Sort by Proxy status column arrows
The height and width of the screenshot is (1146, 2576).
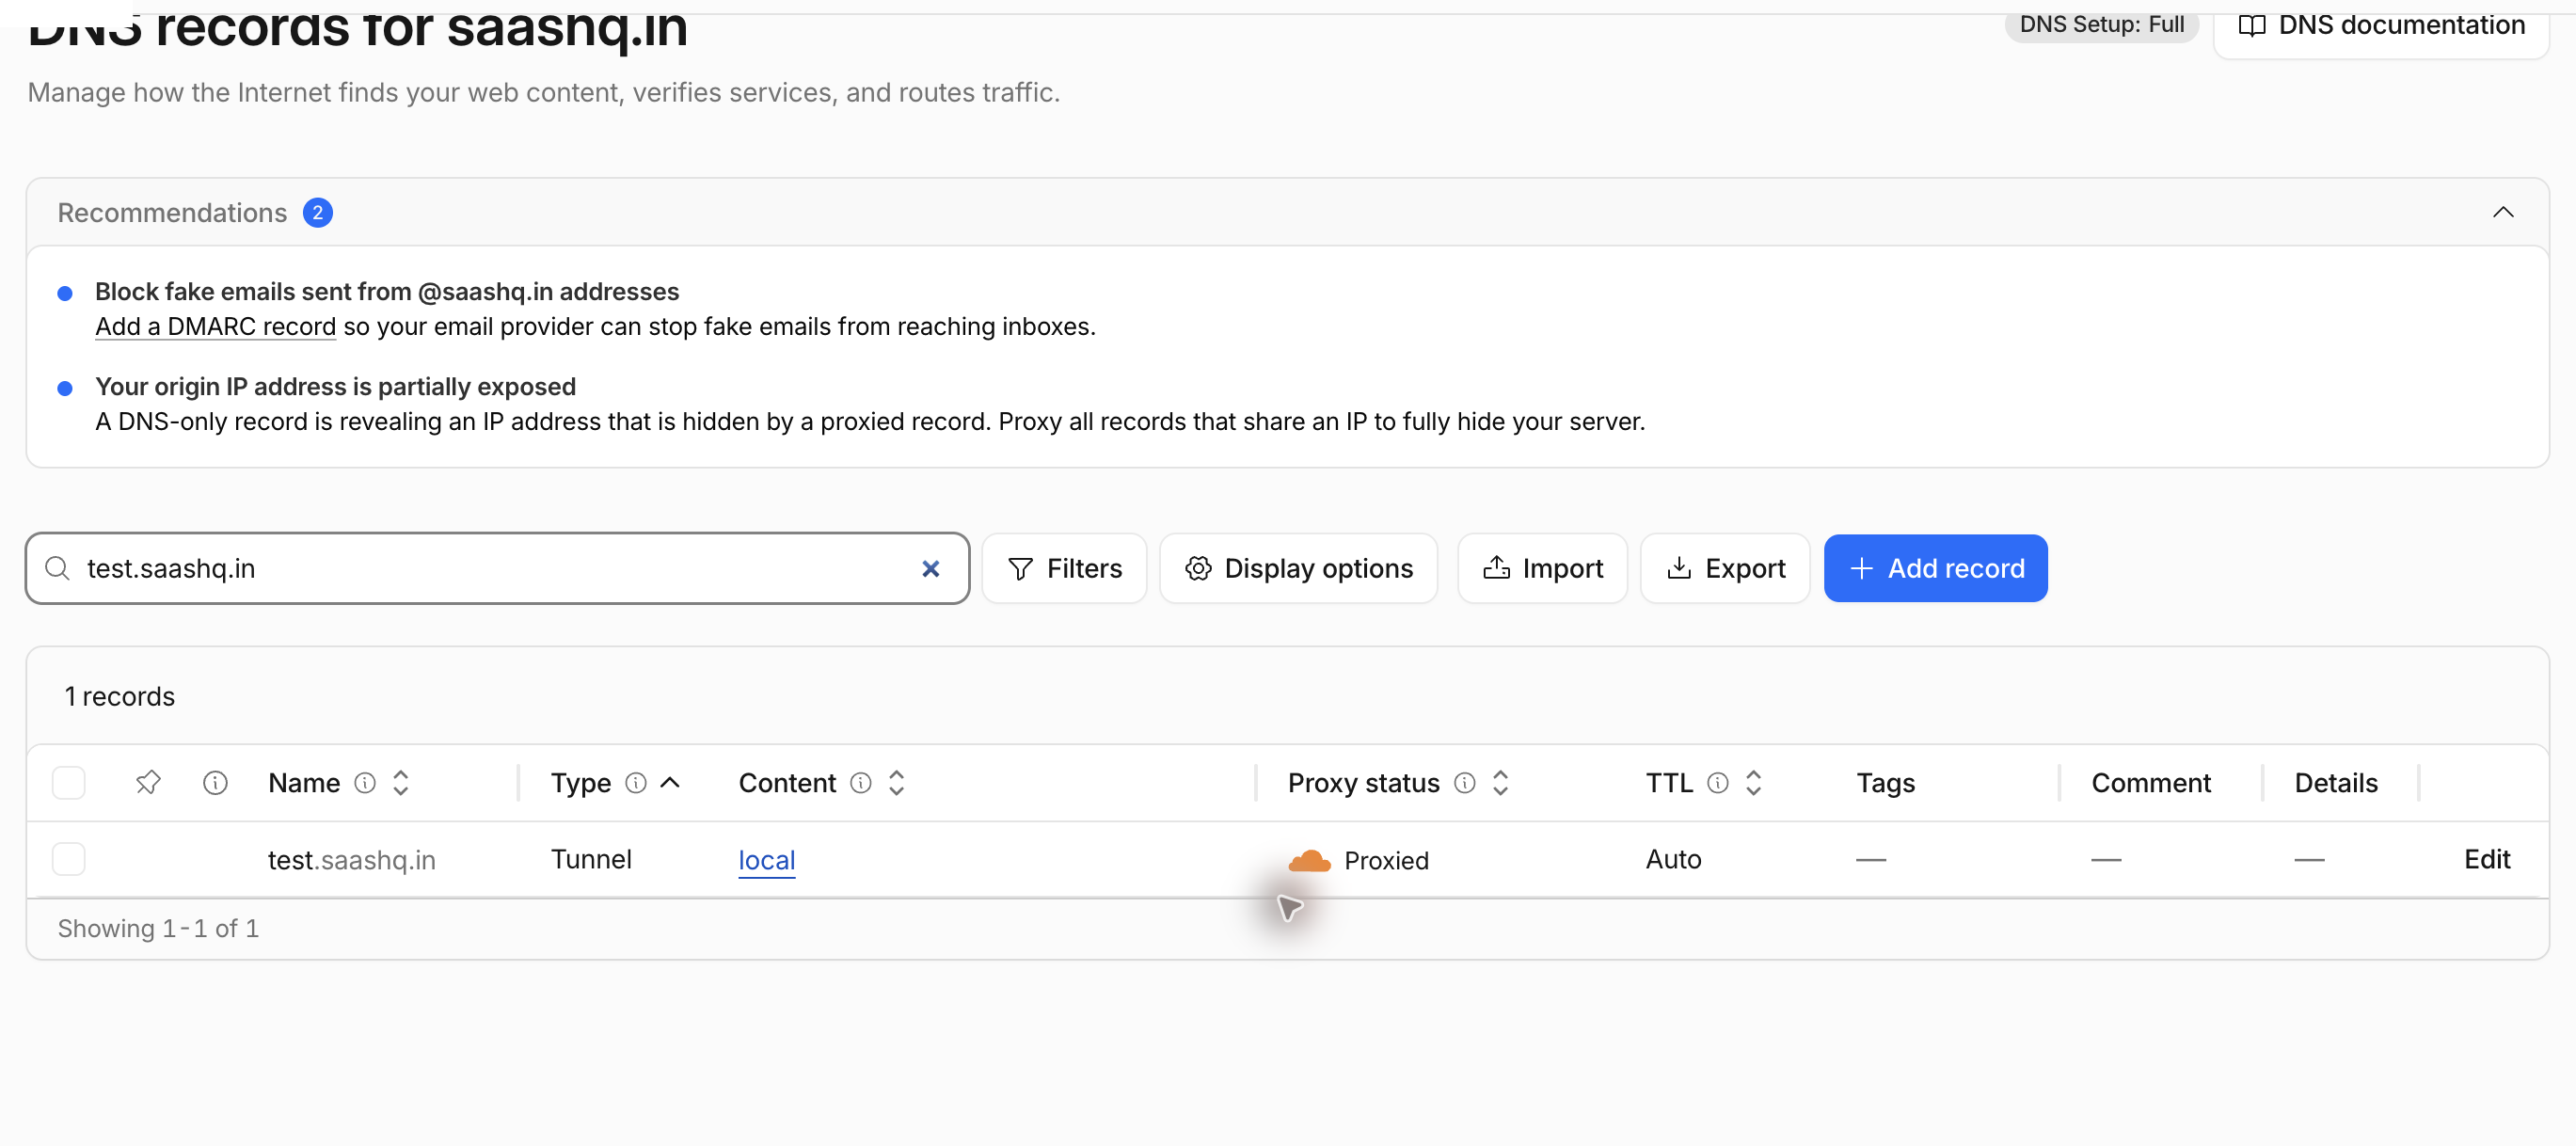pos(1500,782)
